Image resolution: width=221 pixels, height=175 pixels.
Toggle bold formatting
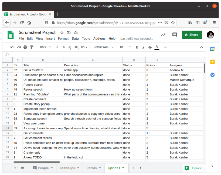pyautogui.click(x=137, y=47)
